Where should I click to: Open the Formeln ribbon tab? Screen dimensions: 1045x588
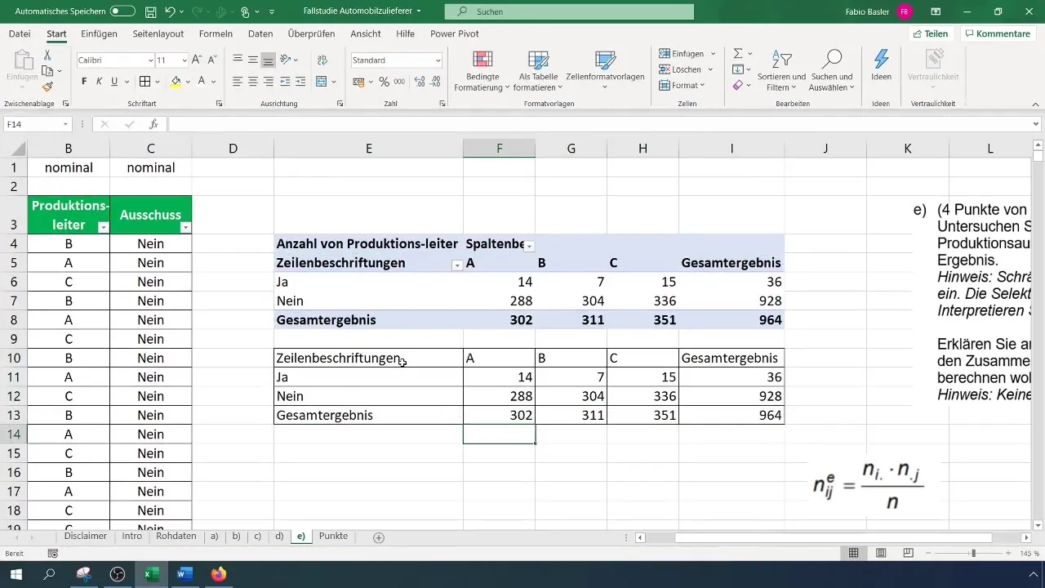(x=216, y=33)
